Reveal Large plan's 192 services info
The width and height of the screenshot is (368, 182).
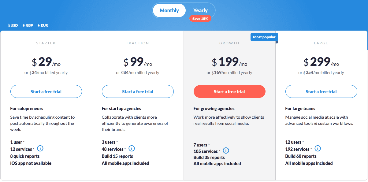coord(318,149)
